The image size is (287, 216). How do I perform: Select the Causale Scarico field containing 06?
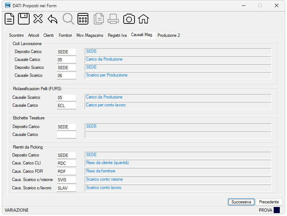tap(66, 76)
